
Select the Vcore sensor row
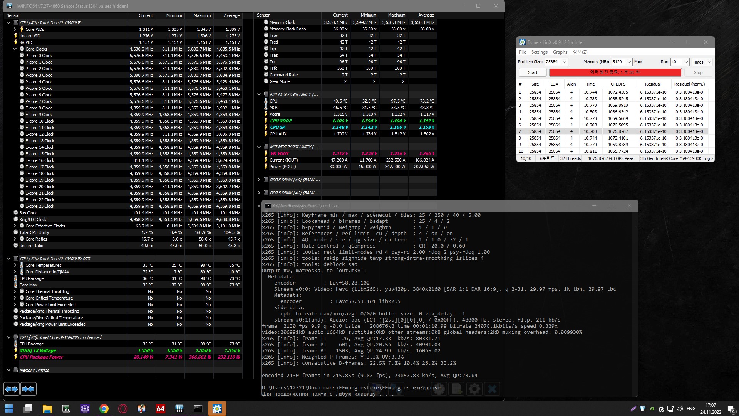tap(346, 114)
